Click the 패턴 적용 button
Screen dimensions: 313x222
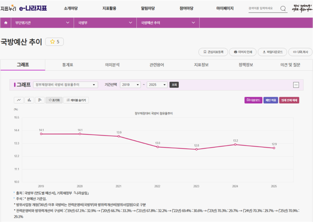coord(271,100)
